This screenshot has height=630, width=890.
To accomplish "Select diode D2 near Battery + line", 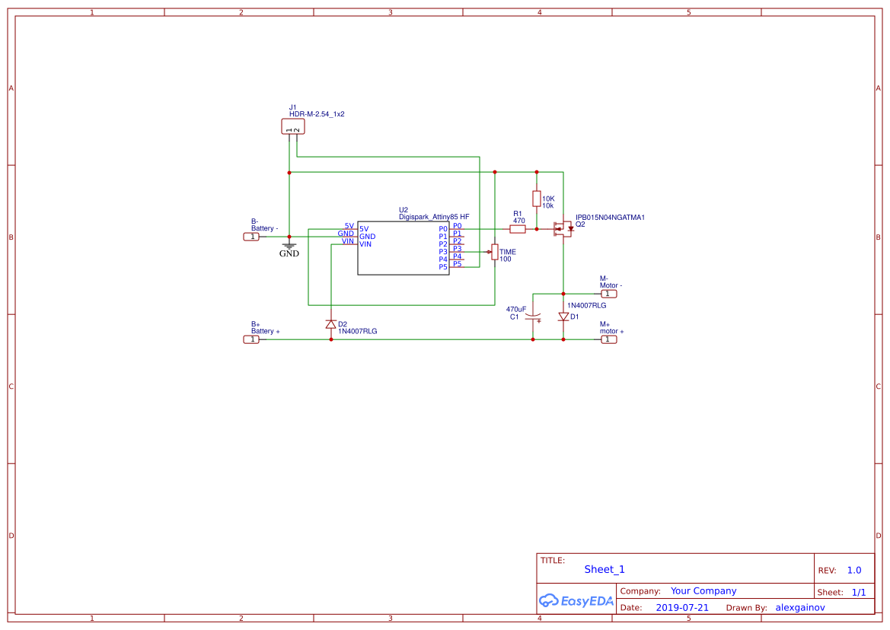I will [x=331, y=323].
